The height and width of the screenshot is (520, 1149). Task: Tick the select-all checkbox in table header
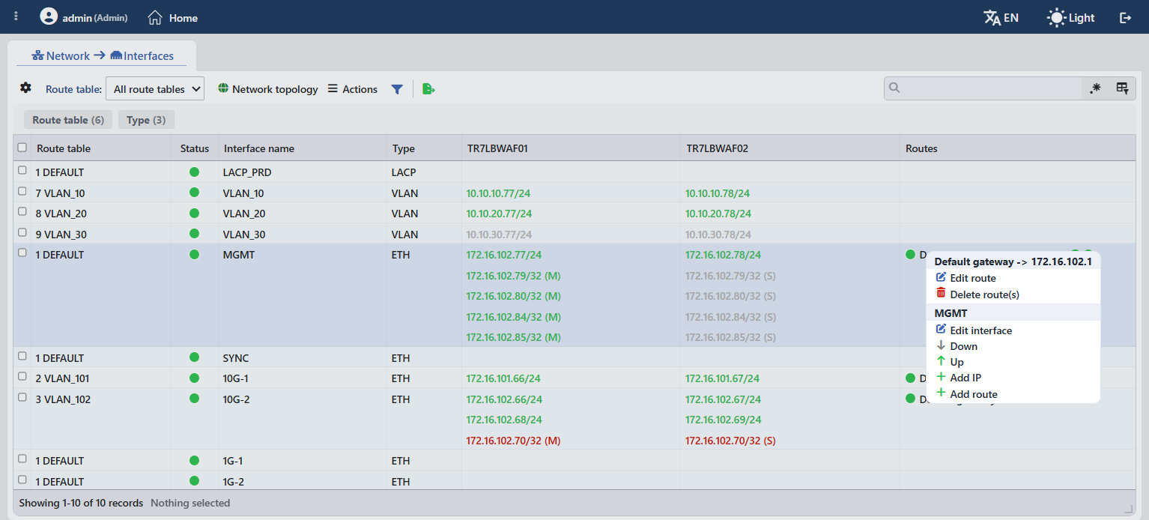tap(22, 148)
